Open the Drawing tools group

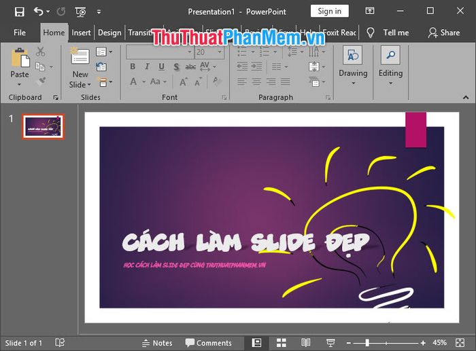click(x=353, y=65)
